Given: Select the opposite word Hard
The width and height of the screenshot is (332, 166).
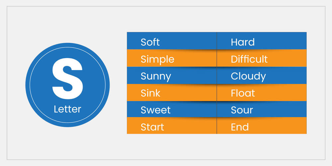Looking at the screenshot, I should (x=243, y=42).
